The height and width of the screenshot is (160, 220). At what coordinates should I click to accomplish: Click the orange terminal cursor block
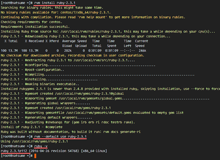coord(35,156)
